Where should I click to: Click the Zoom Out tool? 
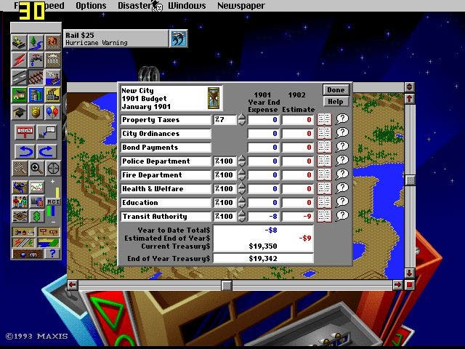click(x=20, y=168)
